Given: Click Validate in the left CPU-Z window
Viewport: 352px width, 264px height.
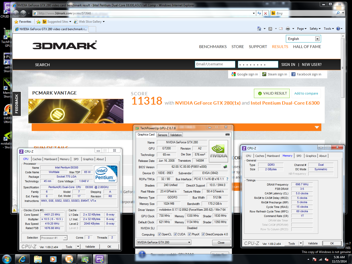Looking at the screenshot, I should coord(90,247).
